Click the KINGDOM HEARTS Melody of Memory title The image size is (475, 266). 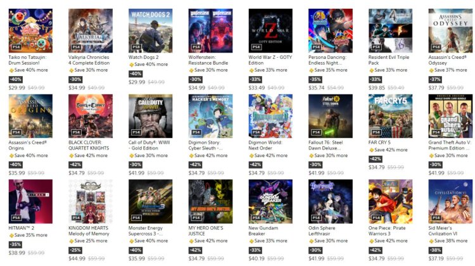coord(89,231)
